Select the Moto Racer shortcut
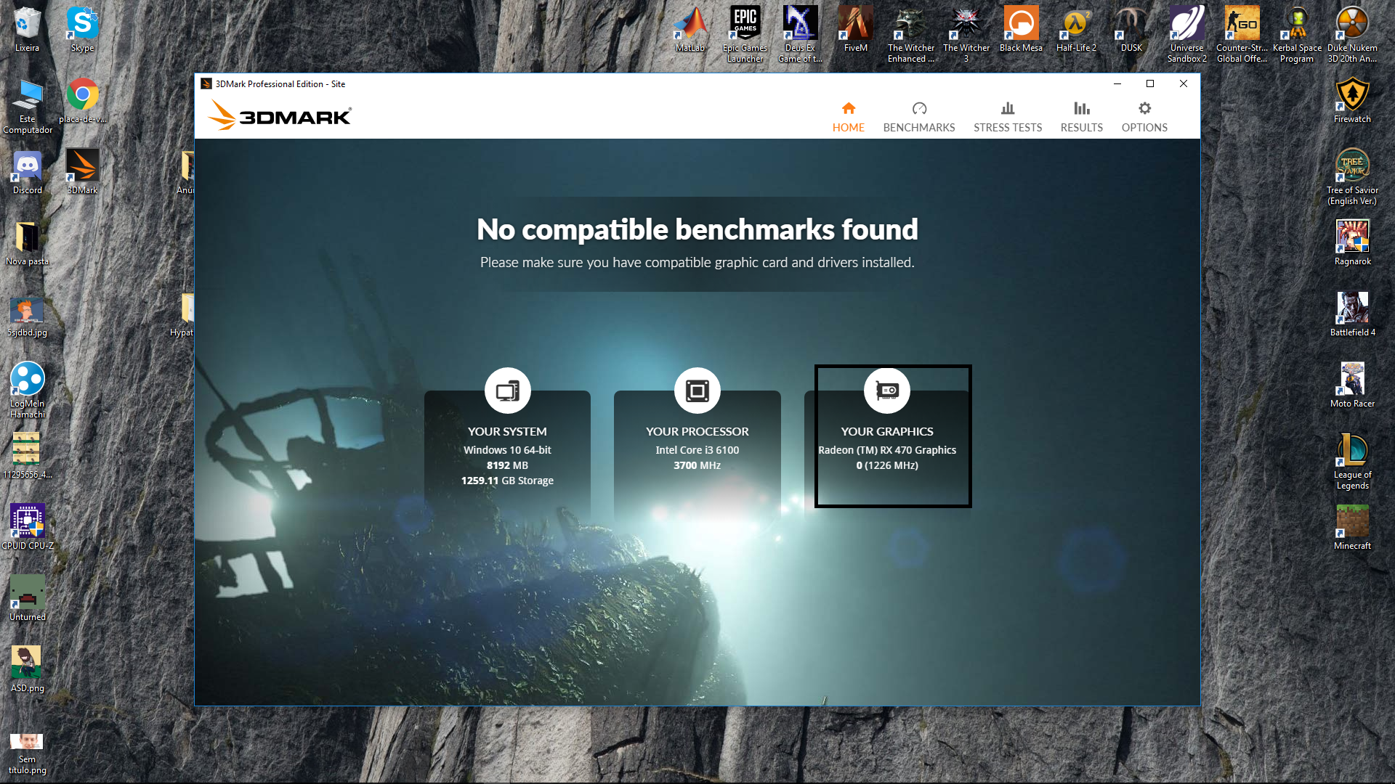The width and height of the screenshot is (1395, 784). pyautogui.click(x=1352, y=385)
